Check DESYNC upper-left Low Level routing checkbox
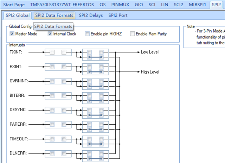 click(x=89, y=110)
